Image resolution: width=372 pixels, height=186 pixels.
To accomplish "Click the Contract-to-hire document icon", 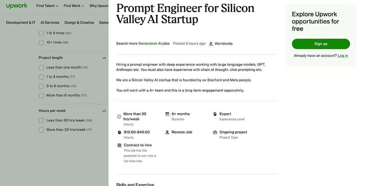I will pos(119,145).
